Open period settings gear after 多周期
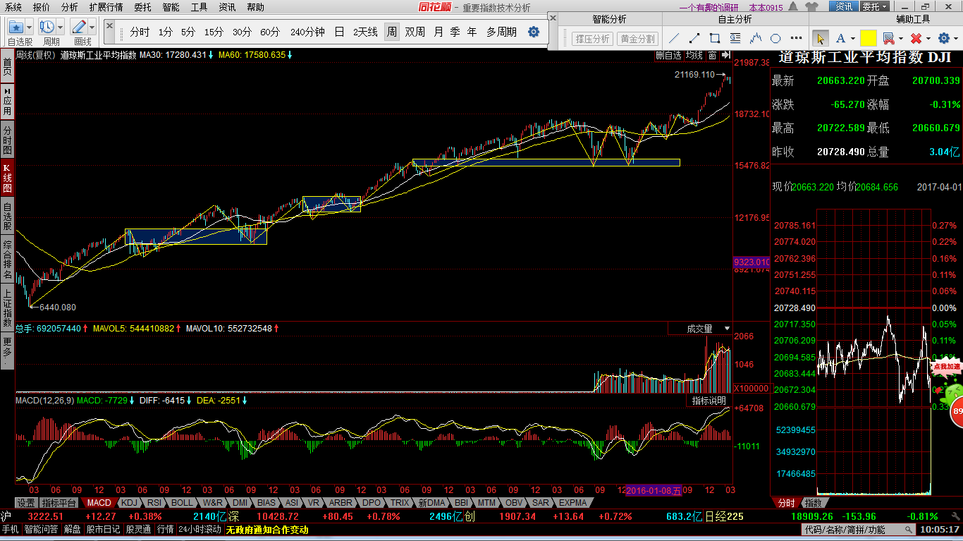Viewport: 963px width, 541px height. click(534, 32)
